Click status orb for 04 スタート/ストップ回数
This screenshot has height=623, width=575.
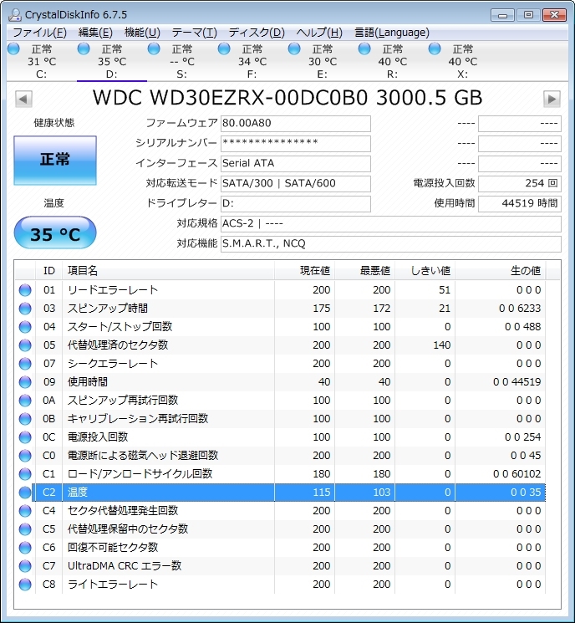tap(25, 327)
